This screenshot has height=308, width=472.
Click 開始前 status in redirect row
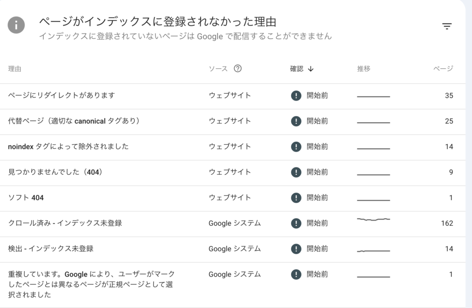[317, 95]
